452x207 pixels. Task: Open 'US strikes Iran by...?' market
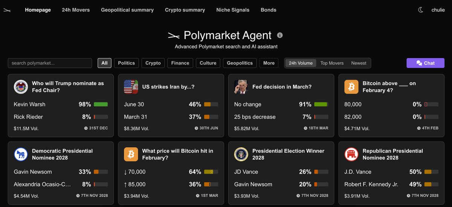[168, 87]
